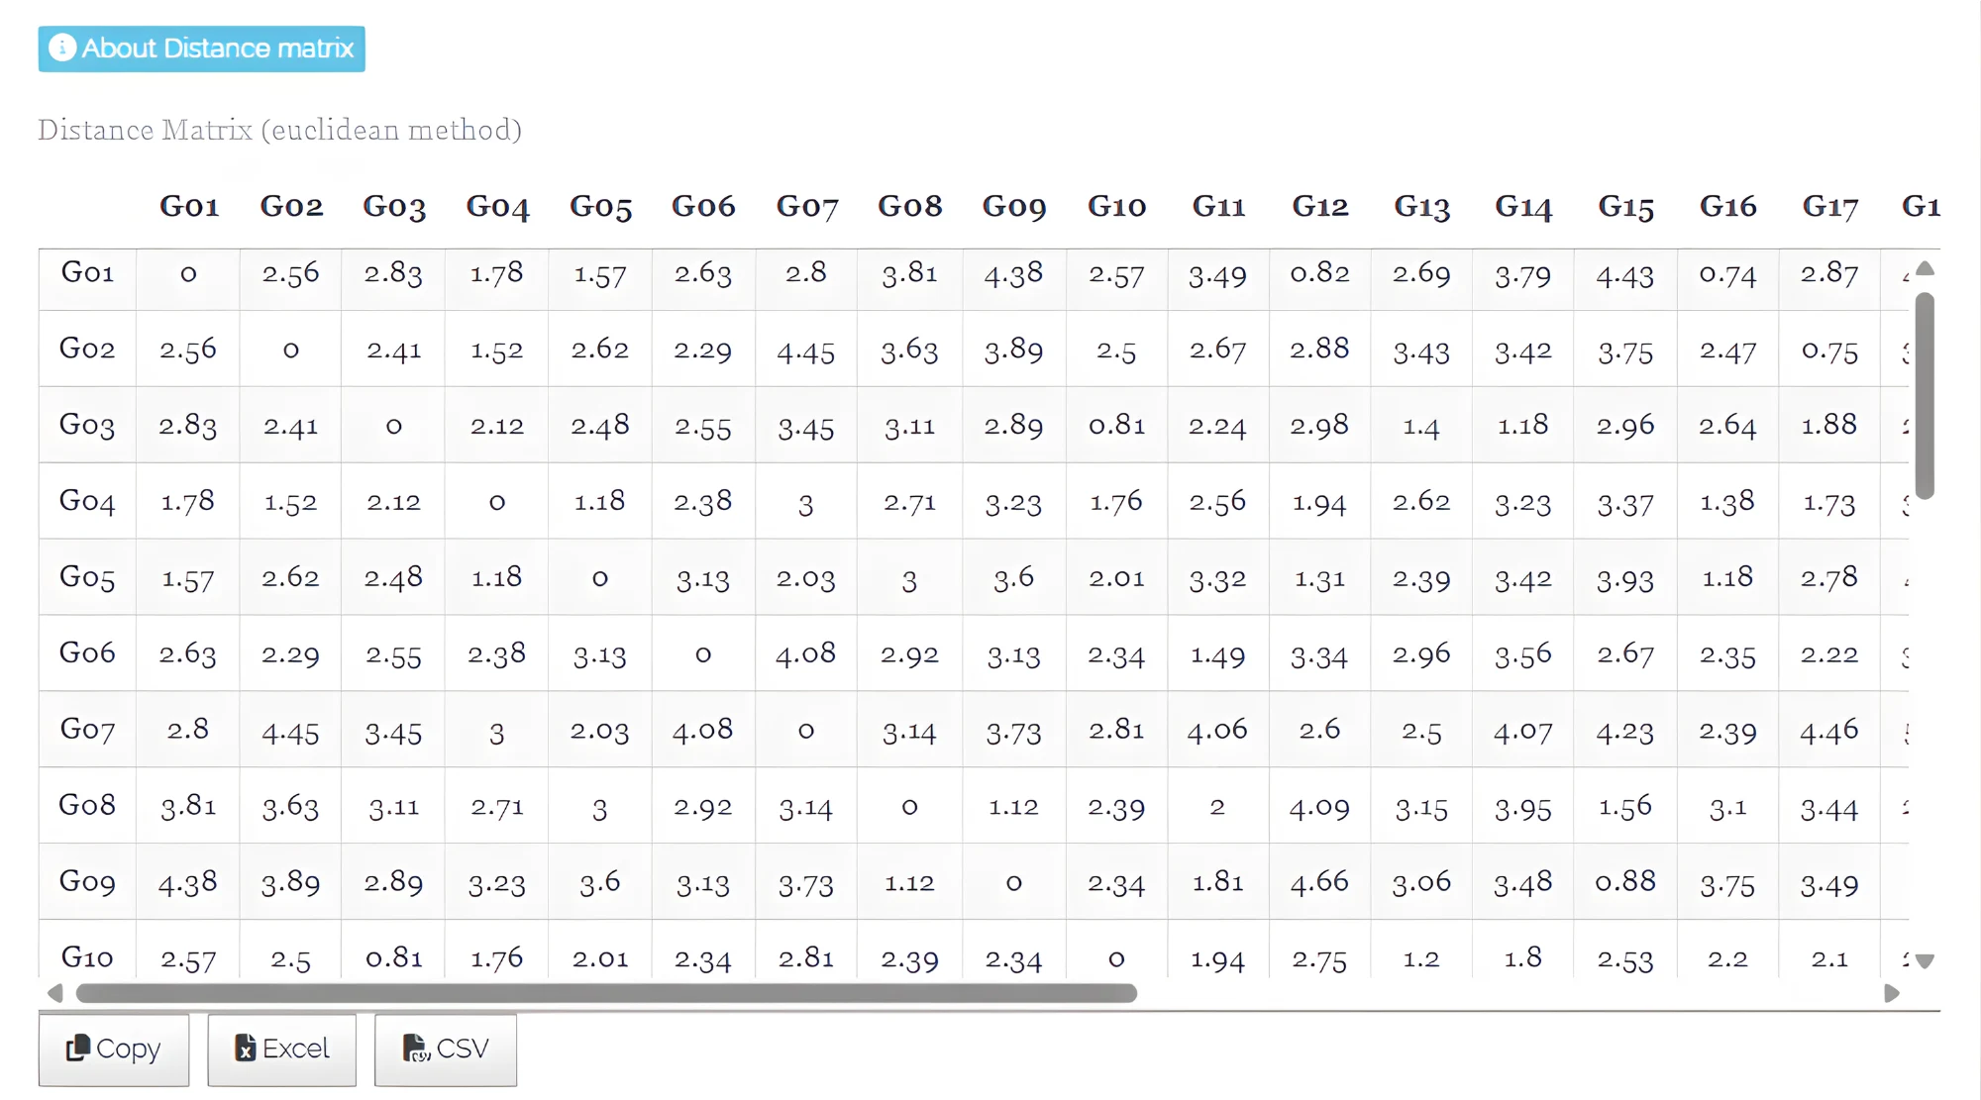Click the G07 row label
This screenshot has height=1100, width=1981.
[87, 729]
